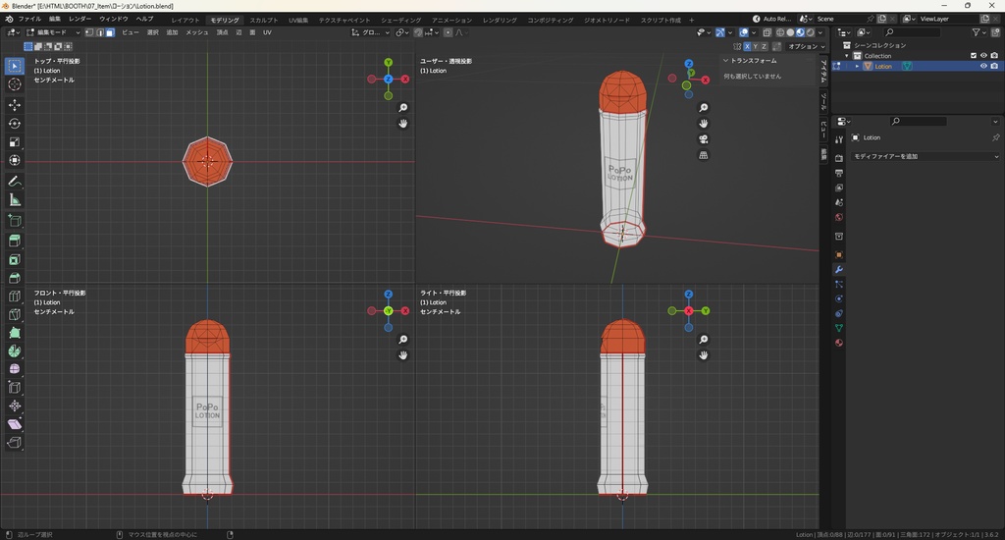The height and width of the screenshot is (540, 1005).
Task: Open the 編集モード mode dropdown
Action: 53,32
